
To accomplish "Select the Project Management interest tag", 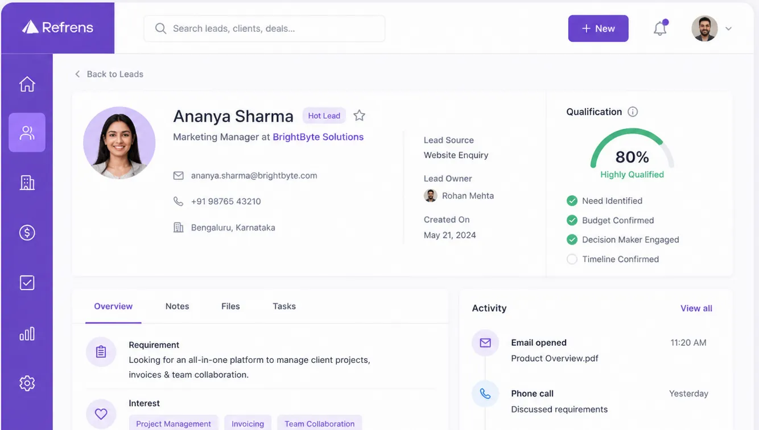I will pos(174,423).
